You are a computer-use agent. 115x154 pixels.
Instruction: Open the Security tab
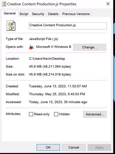(38, 14)
